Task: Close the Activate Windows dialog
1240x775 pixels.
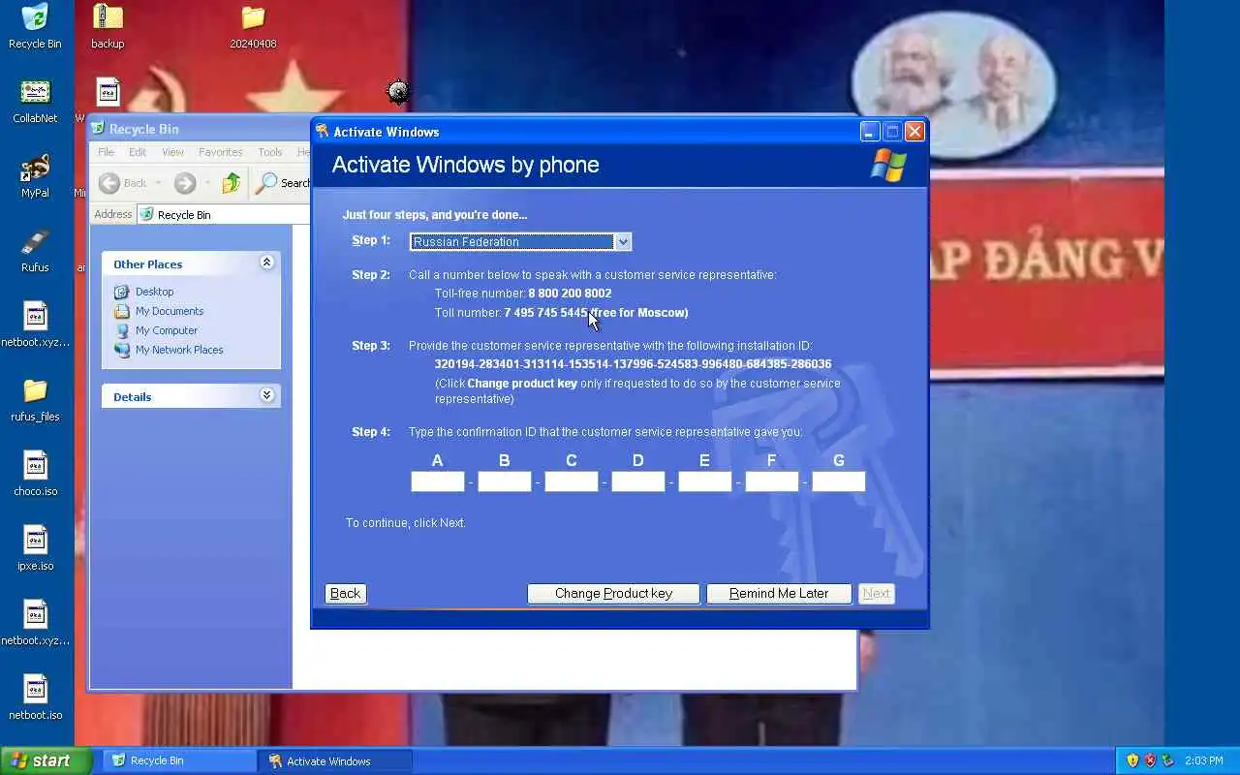Action: 914,131
